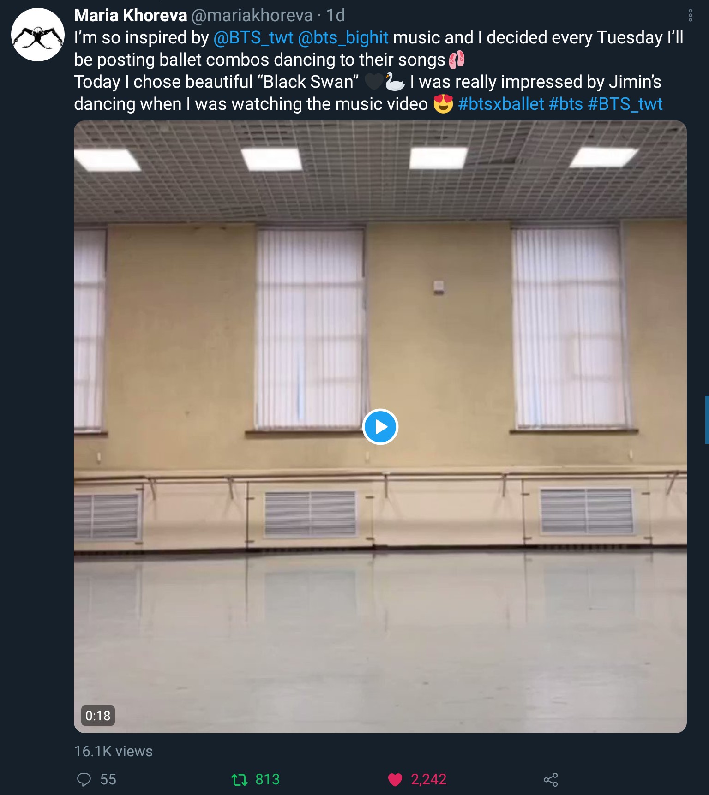Open Maria Khoreva's profile avatar
This screenshot has width=709, height=795.
(38, 35)
